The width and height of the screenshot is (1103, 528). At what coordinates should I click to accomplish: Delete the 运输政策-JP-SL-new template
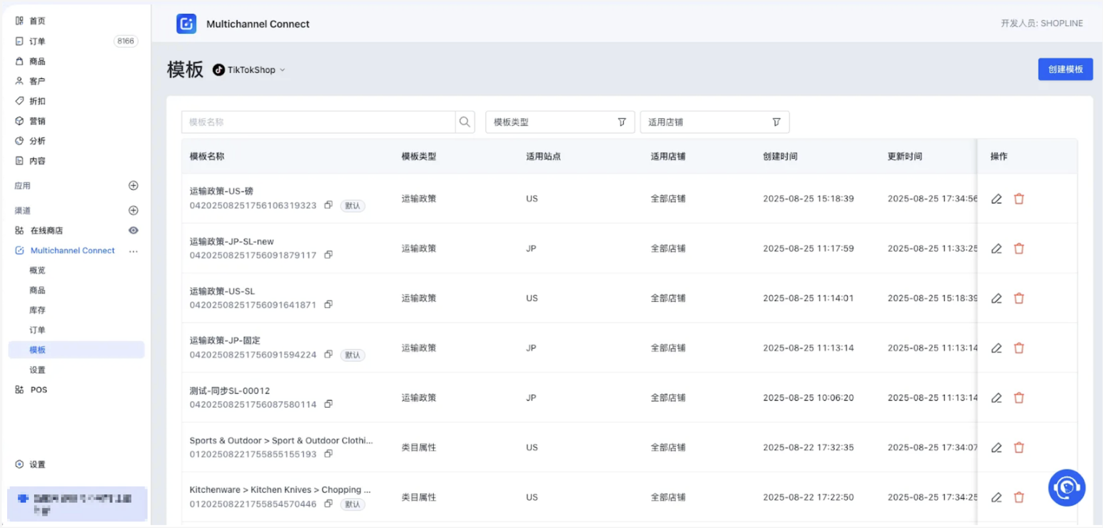point(1019,249)
